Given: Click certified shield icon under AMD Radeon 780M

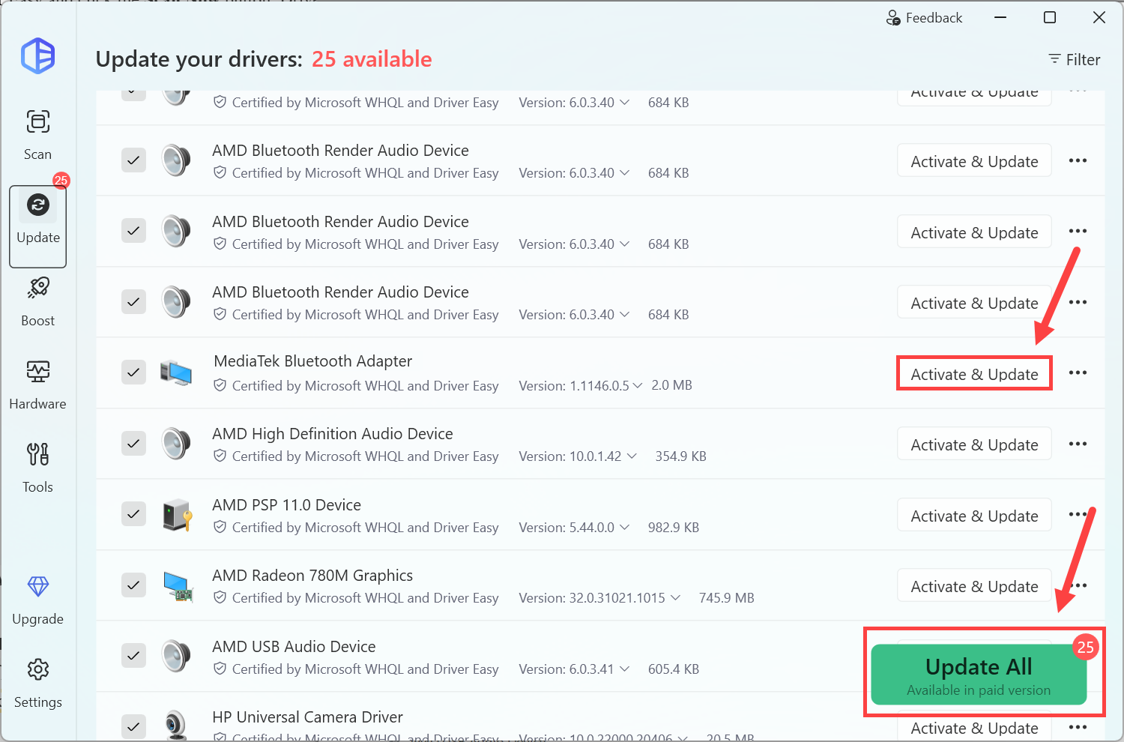Looking at the screenshot, I should [x=220, y=597].
